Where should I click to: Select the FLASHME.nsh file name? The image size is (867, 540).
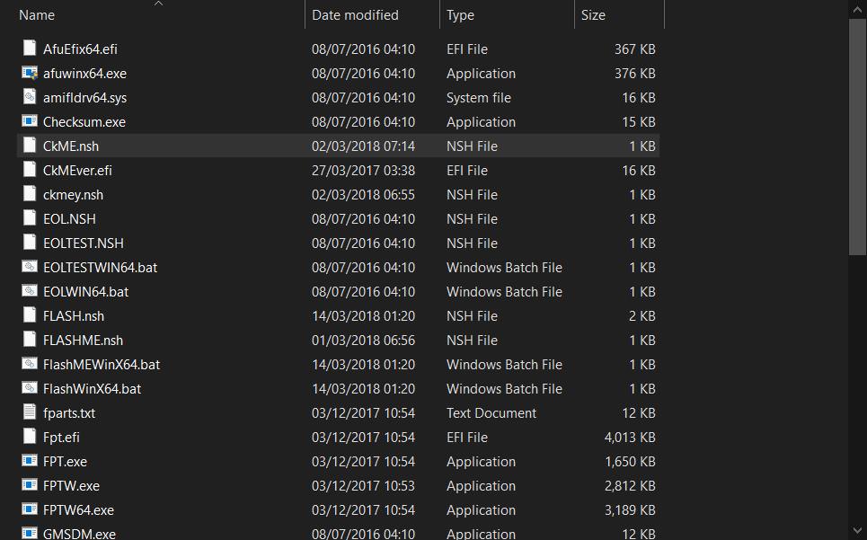click(x=83, y=340)
